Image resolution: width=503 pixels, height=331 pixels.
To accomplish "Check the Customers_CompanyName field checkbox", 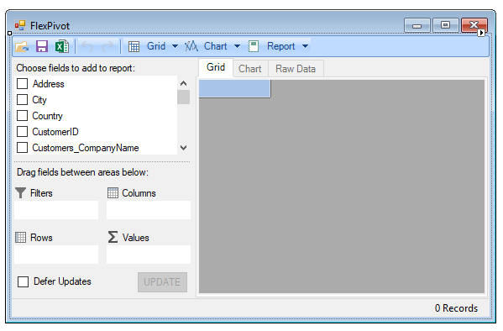I will tap(22, 147).
